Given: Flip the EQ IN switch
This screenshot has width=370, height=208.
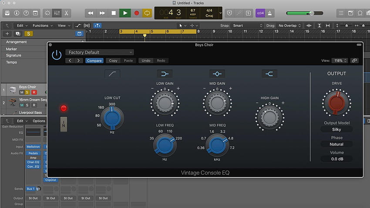Looking at the screenshot, I should pos(64,124).
